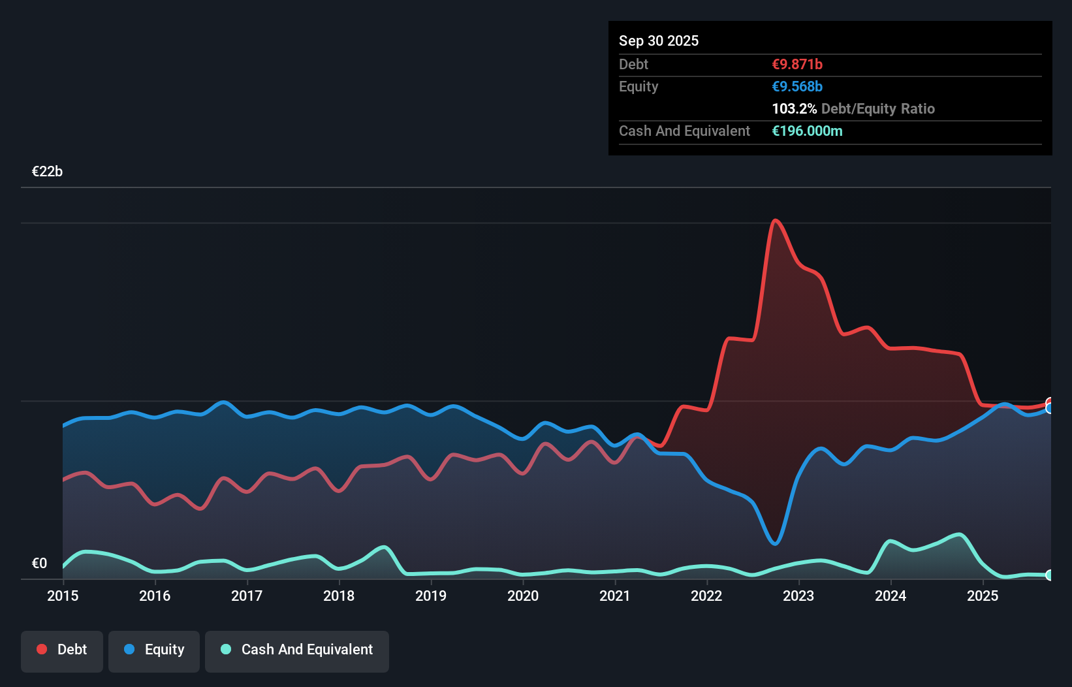Toggle the Equity series visibility
The height and width of the screenshot is (687, 1072).
pyautogui.click(x=153, y=650)
